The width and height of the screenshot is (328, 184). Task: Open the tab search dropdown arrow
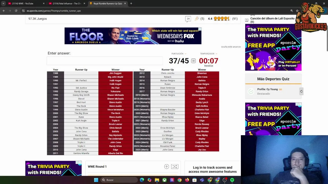[3, 4]
